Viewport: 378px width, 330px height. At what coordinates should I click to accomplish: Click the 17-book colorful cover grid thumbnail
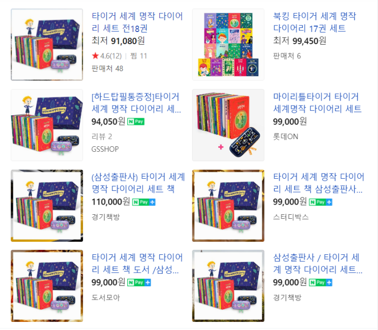point(228,45)
